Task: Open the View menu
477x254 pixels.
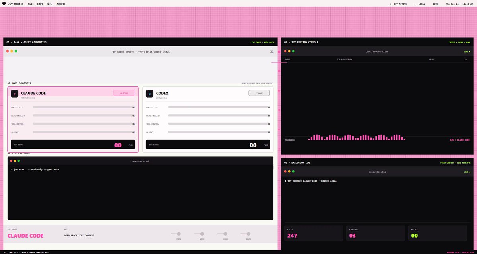Action: point(49,4)
